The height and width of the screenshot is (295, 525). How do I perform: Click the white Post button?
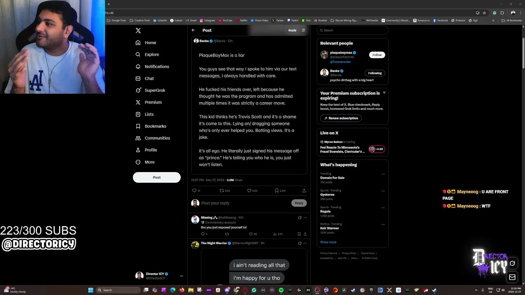157,177
